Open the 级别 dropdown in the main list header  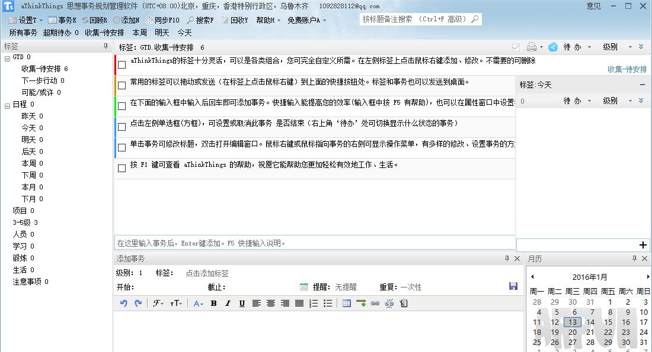click(618, 47)
